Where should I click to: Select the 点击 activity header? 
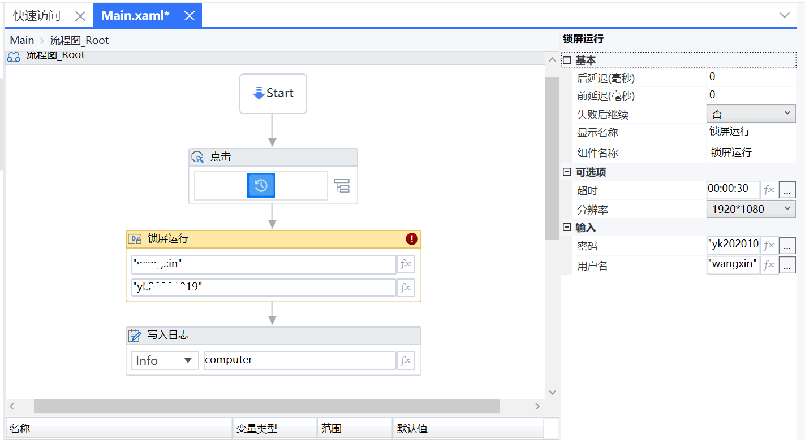tap(273, 157)
